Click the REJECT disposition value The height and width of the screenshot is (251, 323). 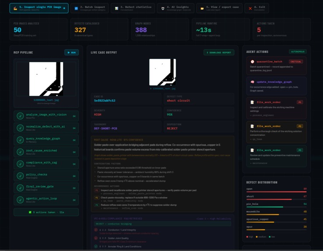(x=172, y=128)
